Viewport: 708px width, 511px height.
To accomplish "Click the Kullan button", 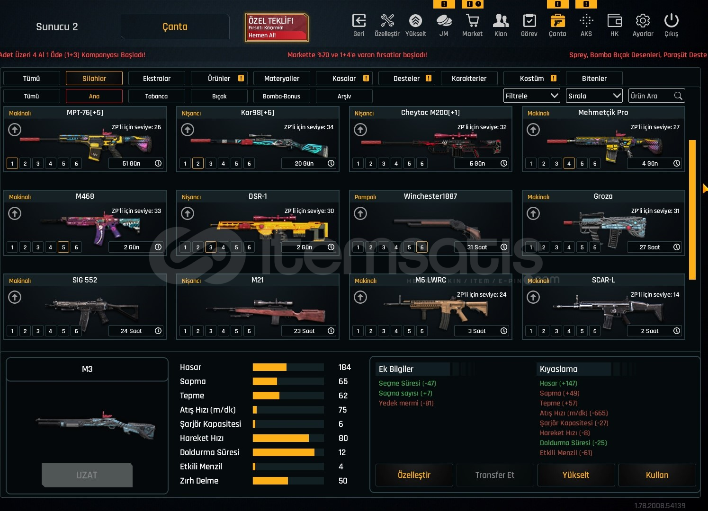I will 657,475.
